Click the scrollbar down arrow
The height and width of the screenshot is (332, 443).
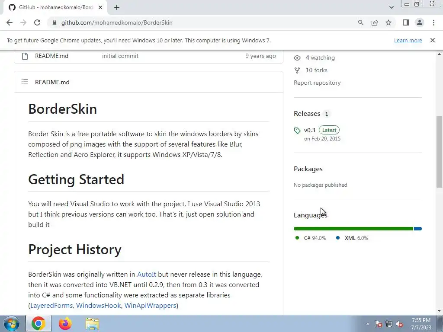[x=439, y=311]
